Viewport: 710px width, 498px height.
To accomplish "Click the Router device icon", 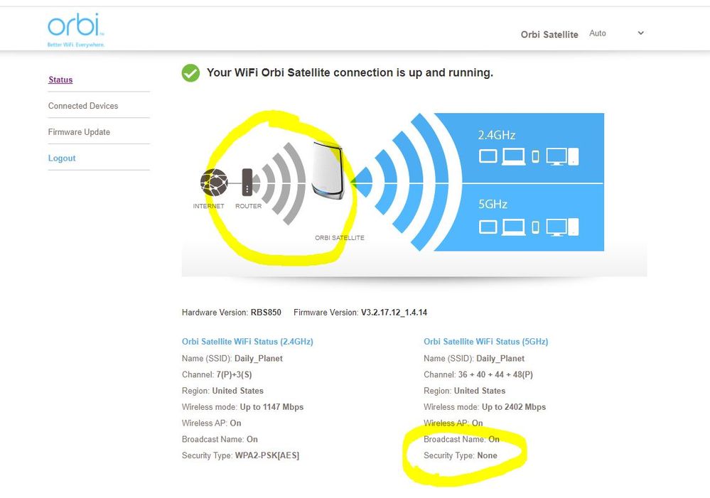I will click(x=247, y=182).
